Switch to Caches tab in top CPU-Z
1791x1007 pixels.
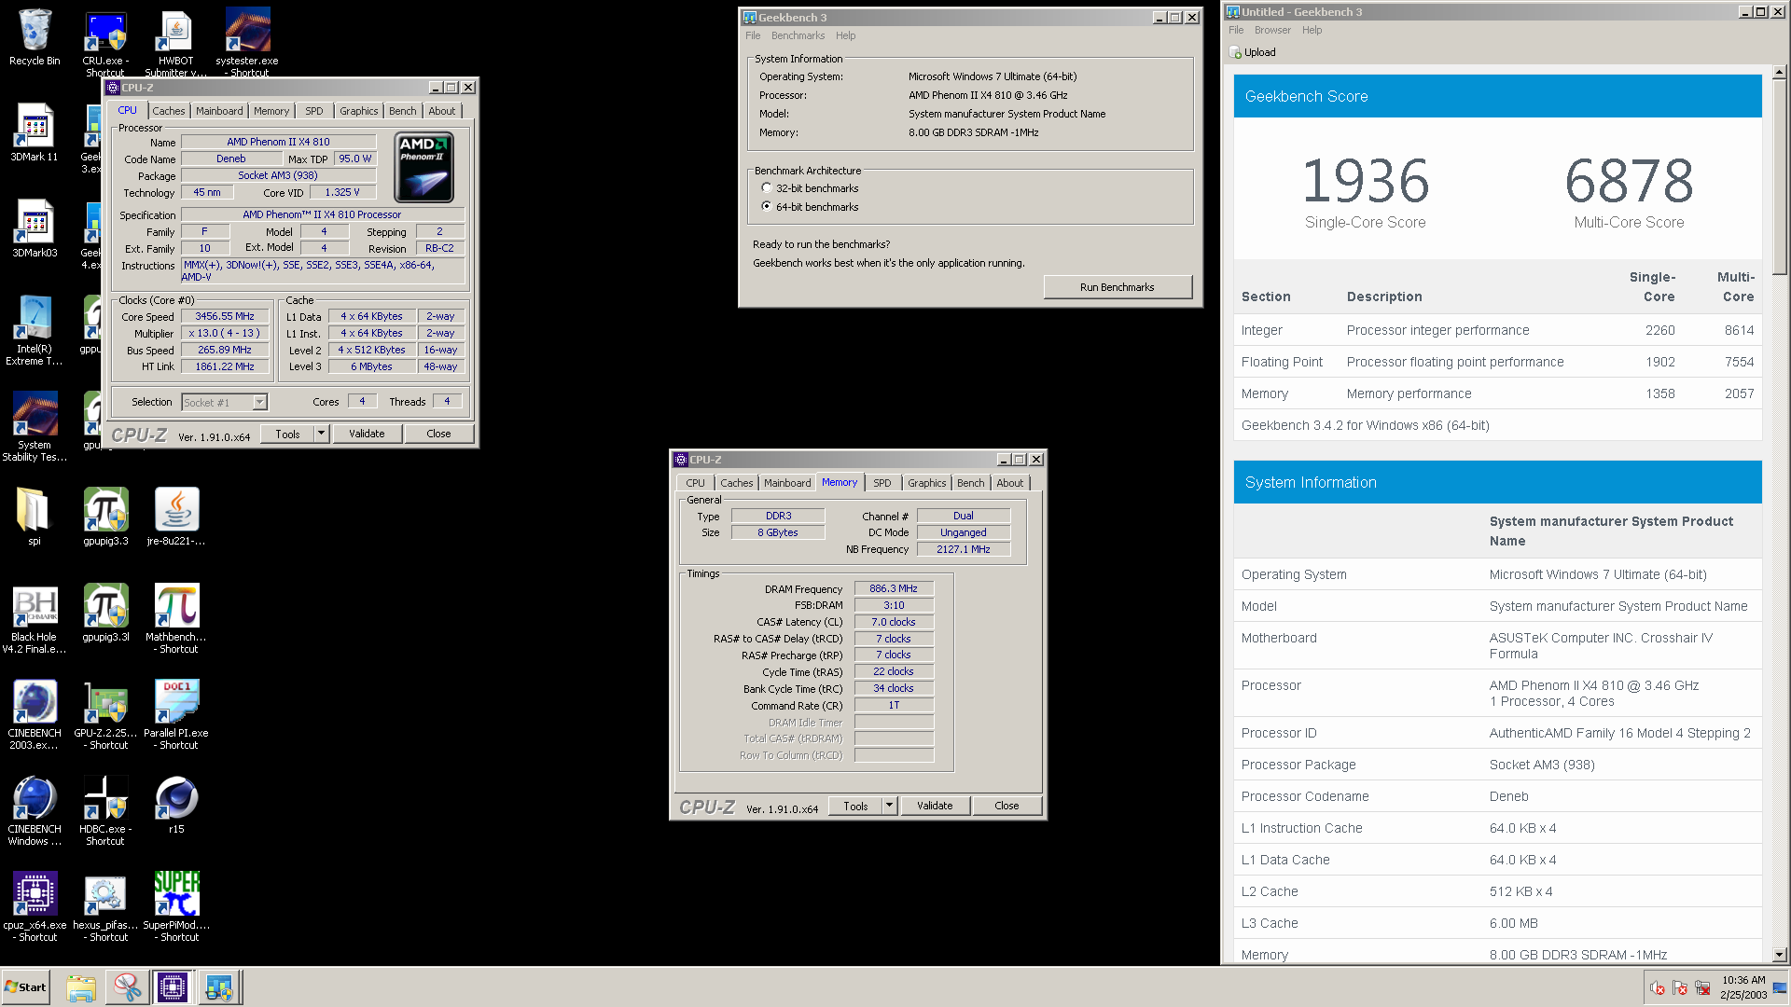(x=169, y=111)
